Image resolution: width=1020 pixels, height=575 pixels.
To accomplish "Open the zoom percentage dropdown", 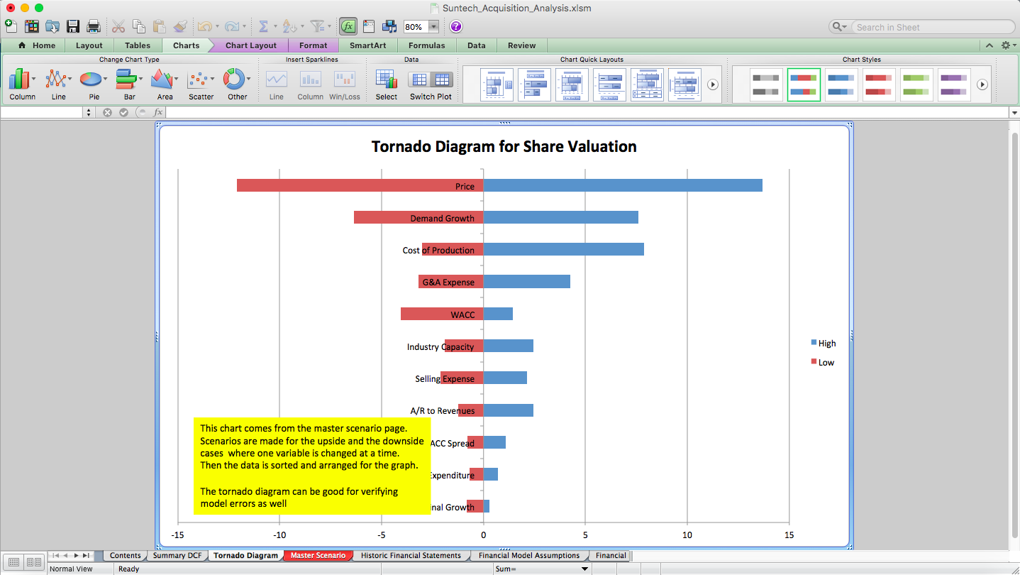I will point(433,26).
